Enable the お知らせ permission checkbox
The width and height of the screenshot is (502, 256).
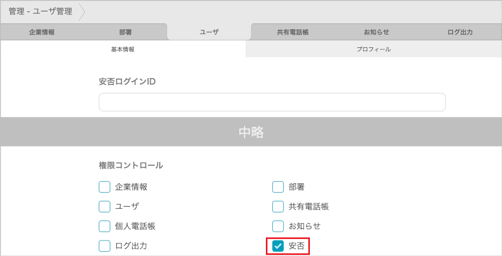(x=278, y=226)
